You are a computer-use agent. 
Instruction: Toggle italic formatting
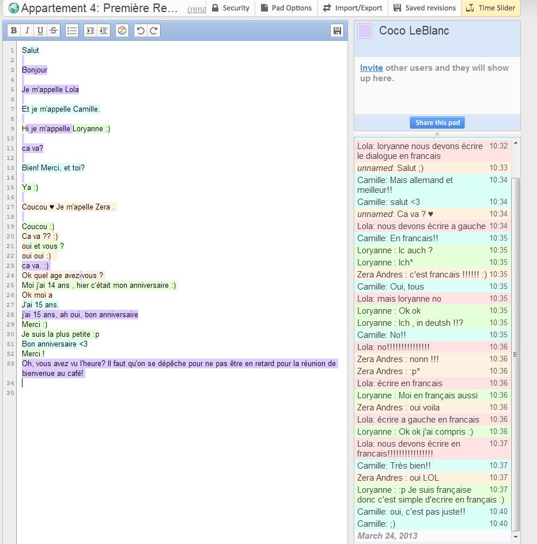(x=27, y=31)
